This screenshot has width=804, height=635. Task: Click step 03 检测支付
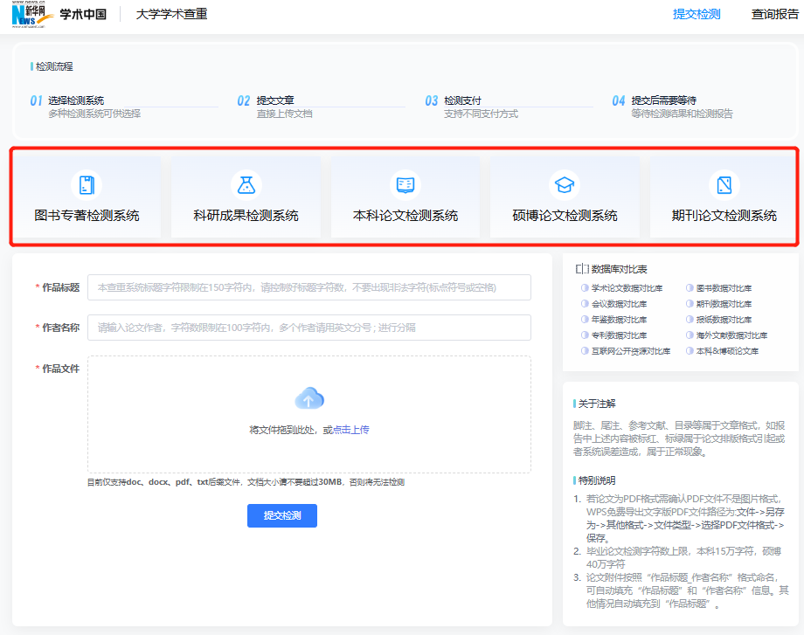462,100
